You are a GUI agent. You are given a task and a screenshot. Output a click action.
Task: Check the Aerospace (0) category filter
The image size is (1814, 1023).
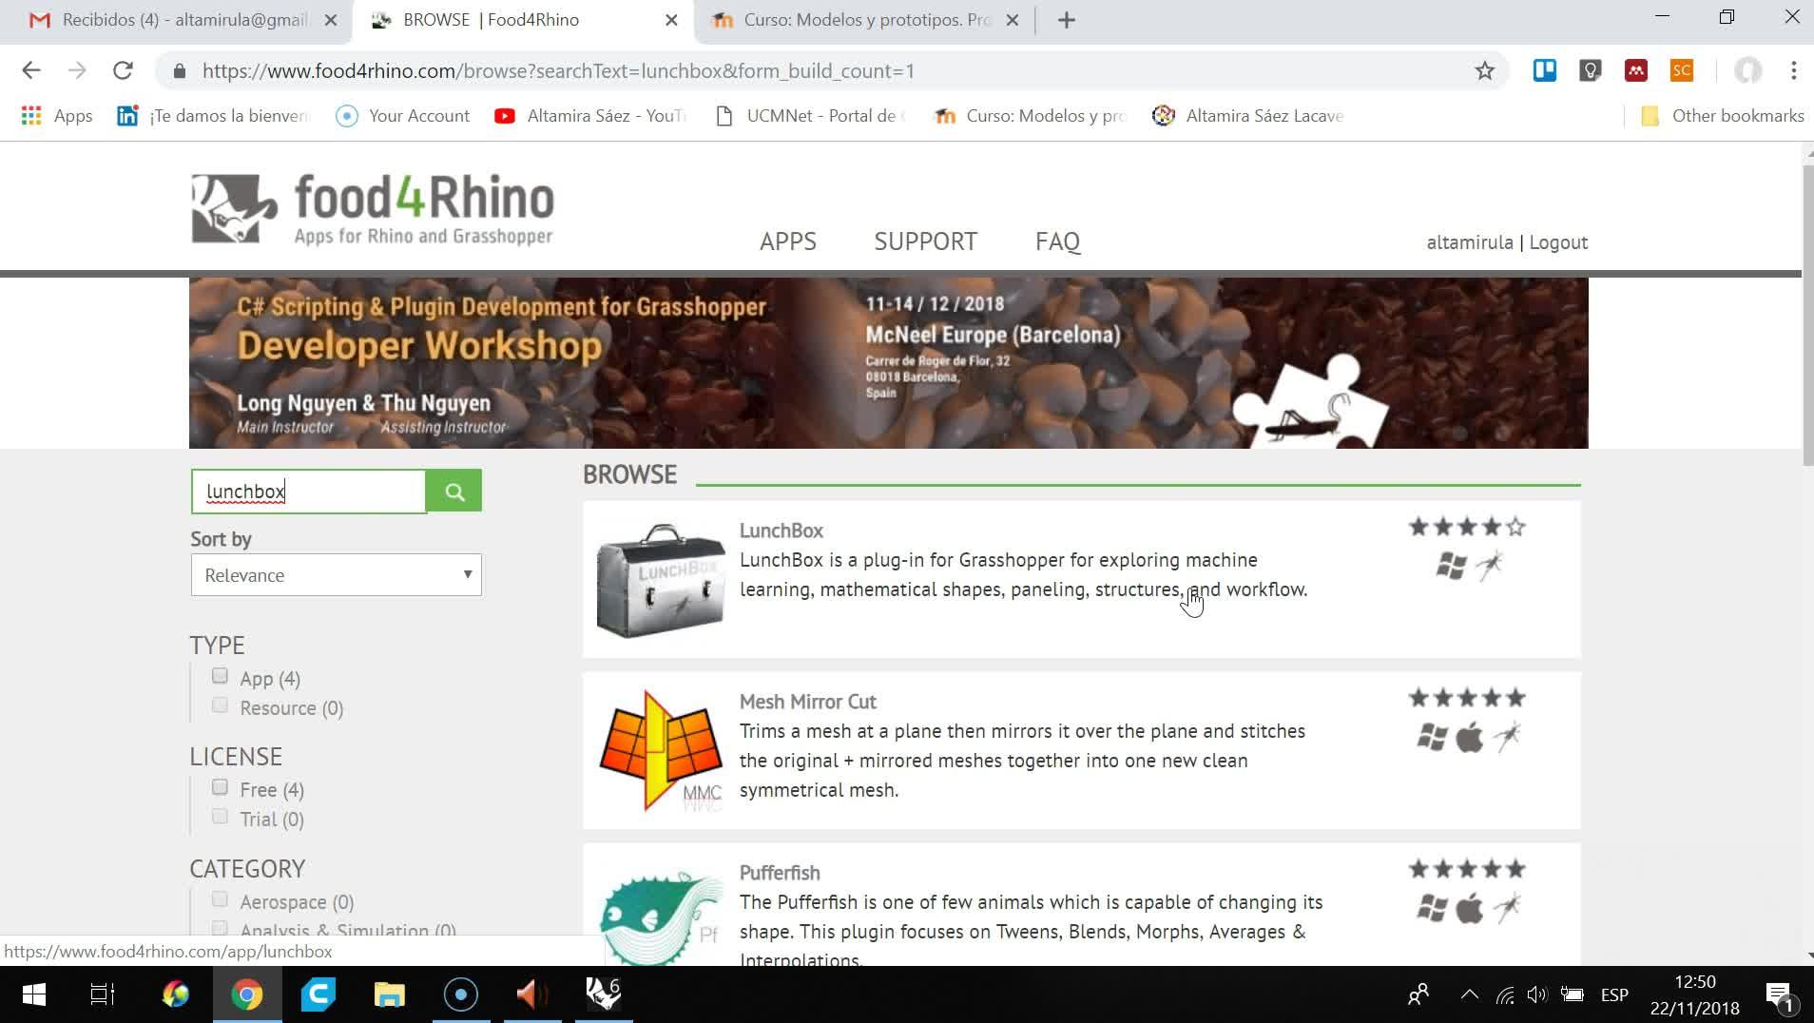click(x=220, y=899)
